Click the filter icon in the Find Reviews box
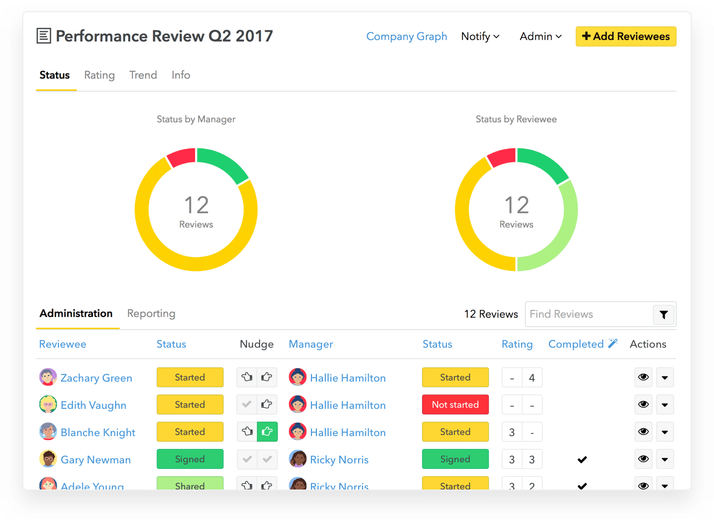This screenshot has width=714, height=524. [663, 314]
